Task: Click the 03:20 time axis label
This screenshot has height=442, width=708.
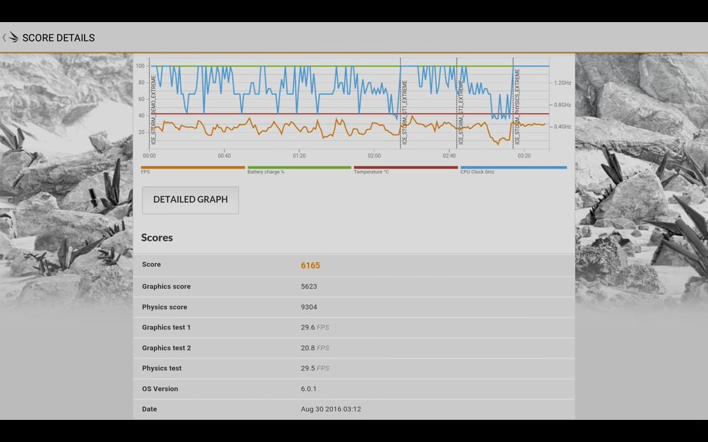Action: click(x=524, y=156)
